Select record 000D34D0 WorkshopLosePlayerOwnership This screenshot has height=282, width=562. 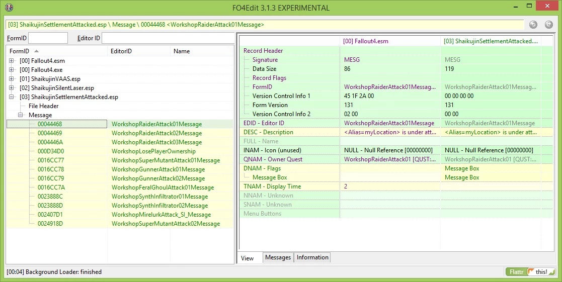(x=120, y=151)
